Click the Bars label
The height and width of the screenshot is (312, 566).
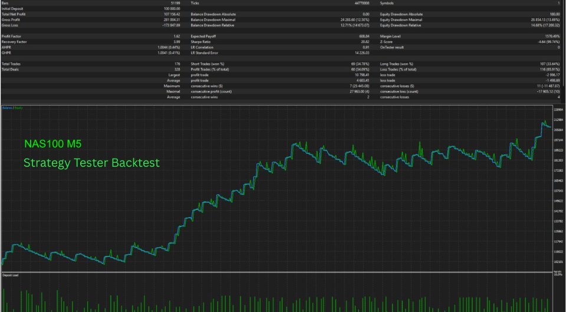point(5,3)
